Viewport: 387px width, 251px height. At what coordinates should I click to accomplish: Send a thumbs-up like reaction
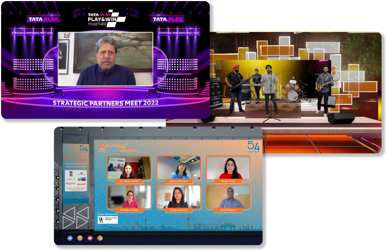(70, 238)
